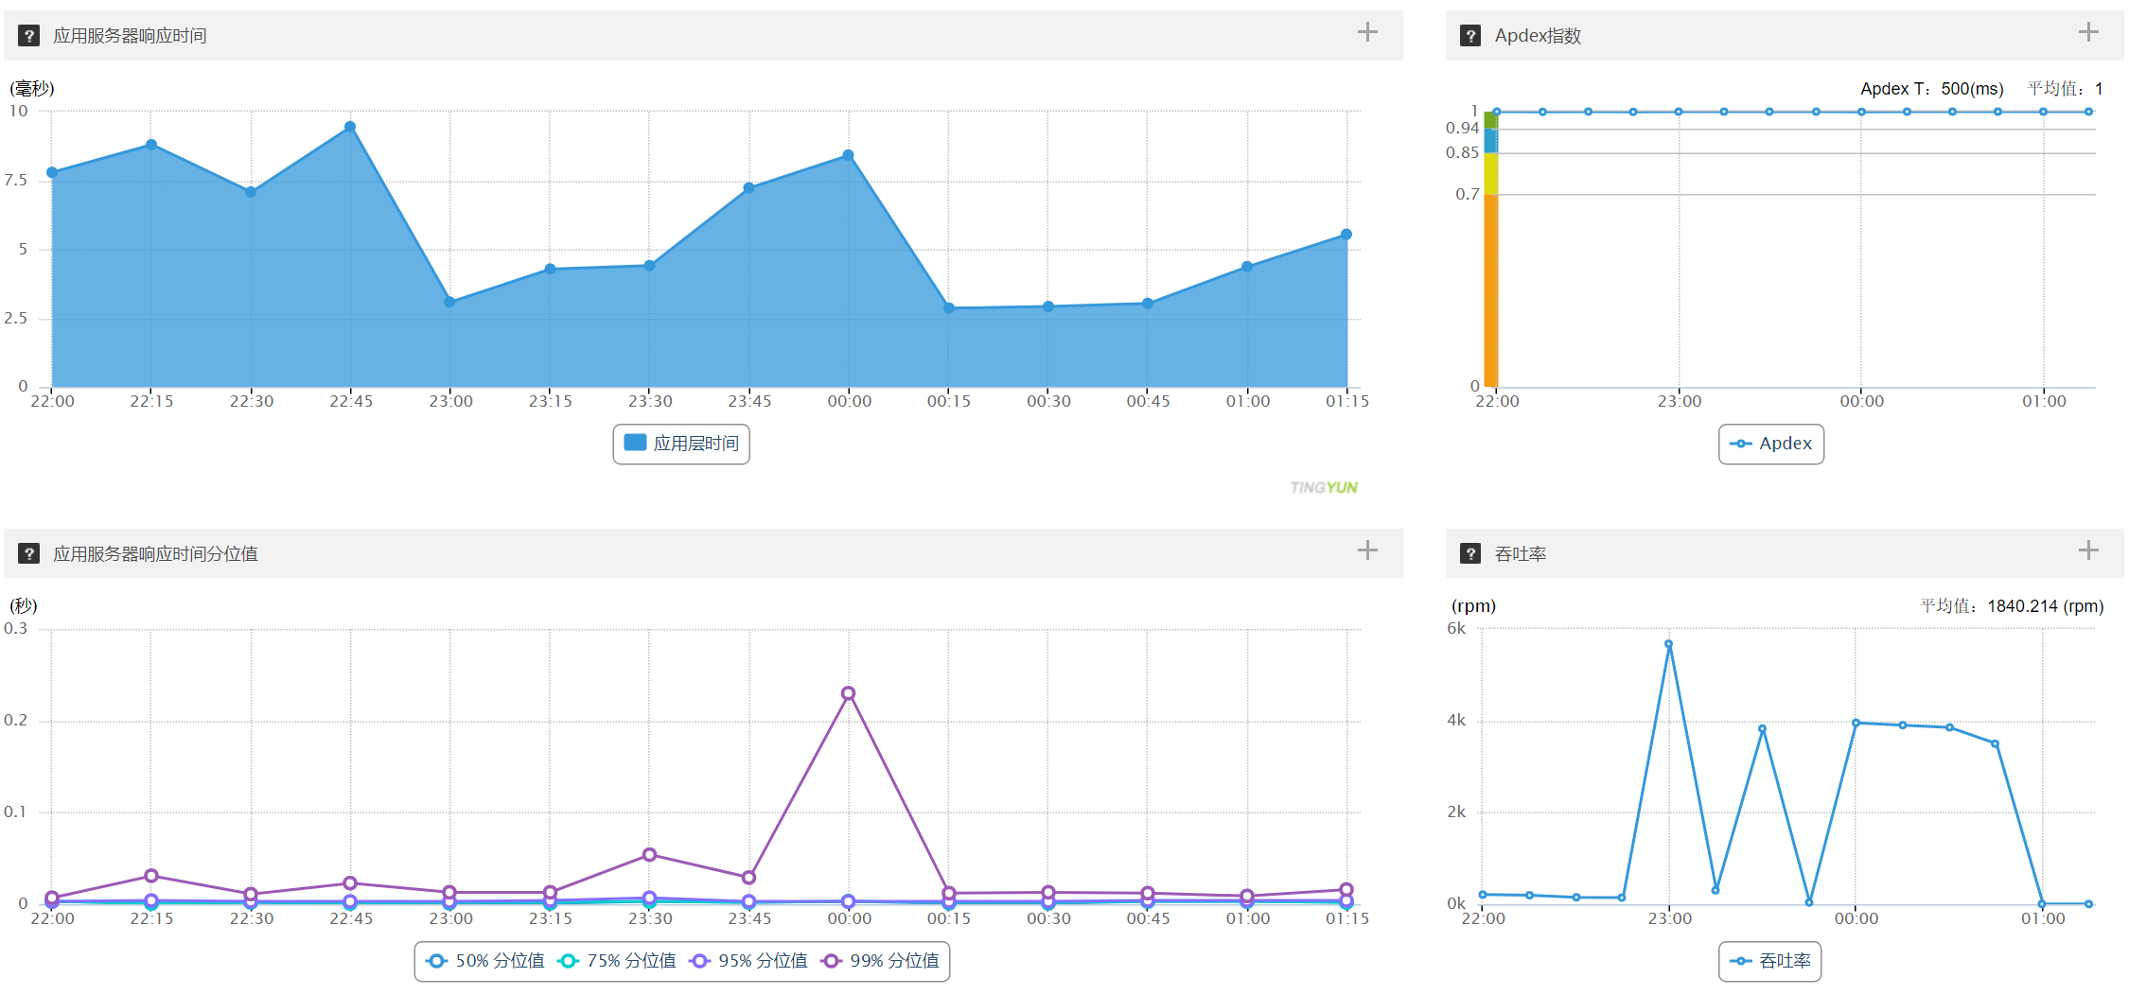2129x995 pixels.
Task: Click the response time data point at 22:45
Action: point(350,127)
